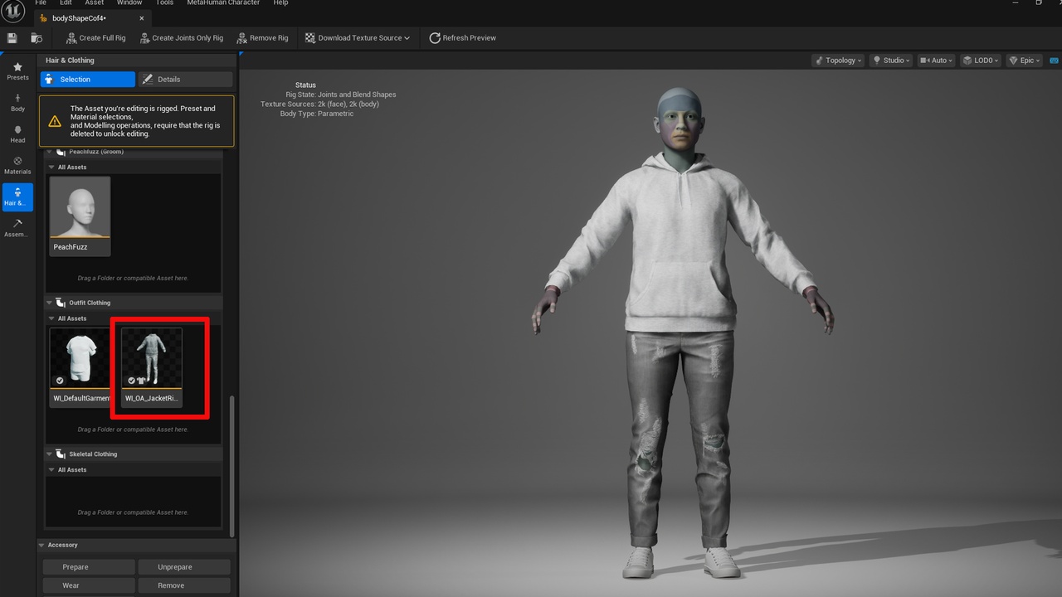The height and width of the screenshot is (597, 1062).
Task: Collapse the Accessory section
Action: click(x=42, y=545)
